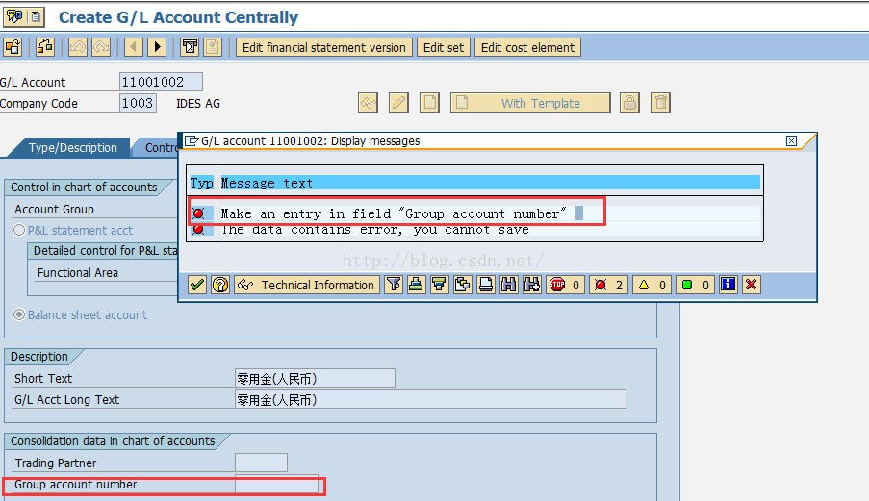Cancel the dialog with the red X icon

(752, 285)
